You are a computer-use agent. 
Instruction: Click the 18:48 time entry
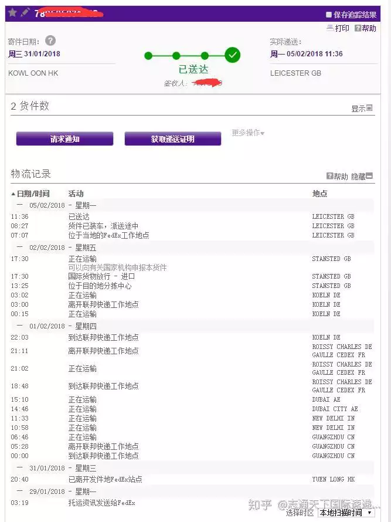[19, 386]
